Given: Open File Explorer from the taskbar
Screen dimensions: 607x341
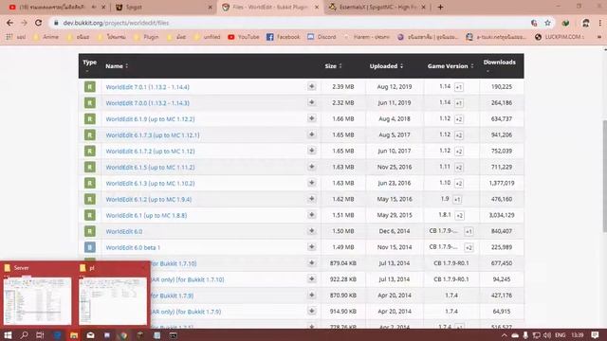Looking at the screenshot, I should point(74,334).
